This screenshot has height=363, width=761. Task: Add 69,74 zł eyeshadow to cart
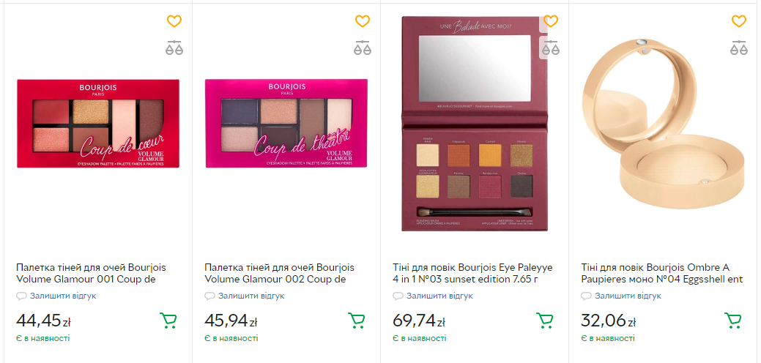tap(545, 321)
